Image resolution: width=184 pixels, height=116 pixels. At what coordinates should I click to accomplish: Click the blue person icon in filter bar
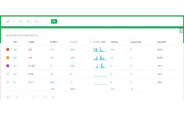coord(21,21)
